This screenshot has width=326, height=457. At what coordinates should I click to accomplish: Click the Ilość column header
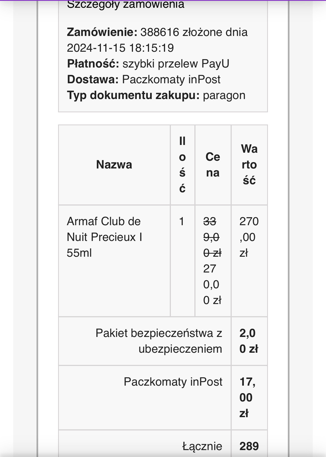click(x=182, y=165)
